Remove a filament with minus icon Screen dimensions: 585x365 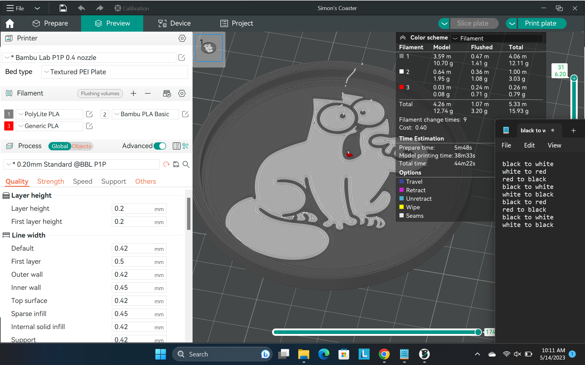(x=148, y=93)
